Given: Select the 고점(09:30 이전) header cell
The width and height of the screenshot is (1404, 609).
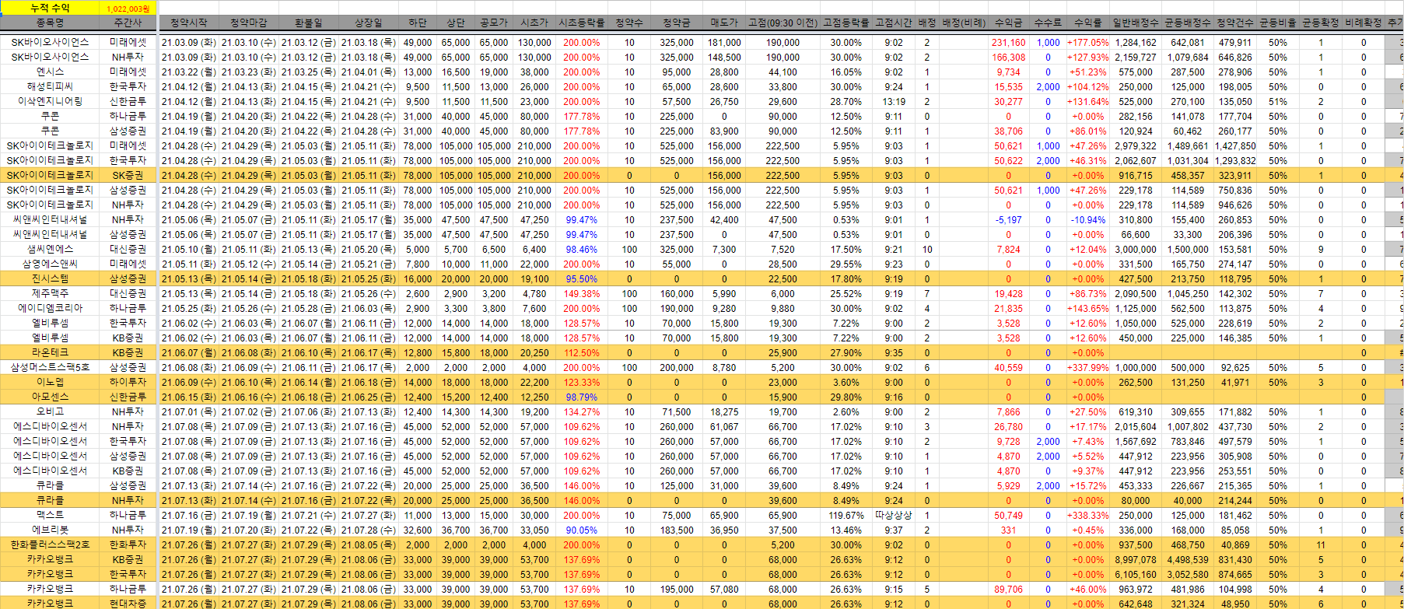Looking at the screenshot, I should pos(783,23).
